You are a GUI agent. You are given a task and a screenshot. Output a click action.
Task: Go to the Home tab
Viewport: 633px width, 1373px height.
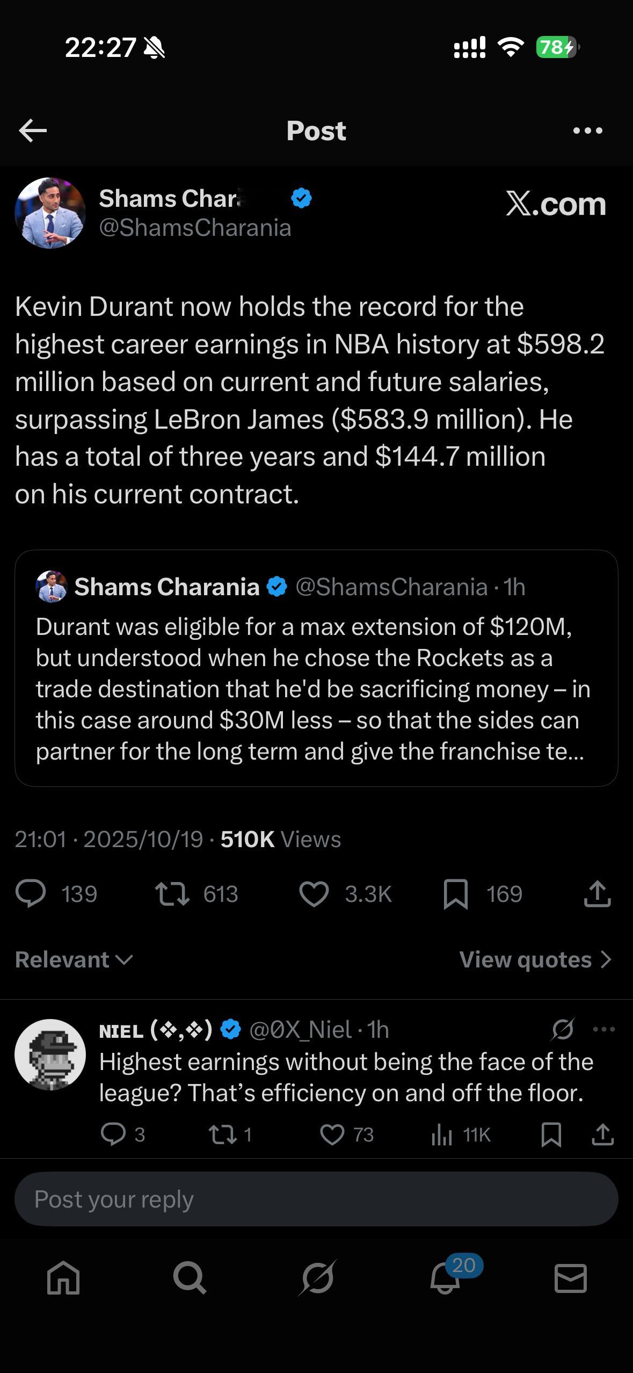63,1277
